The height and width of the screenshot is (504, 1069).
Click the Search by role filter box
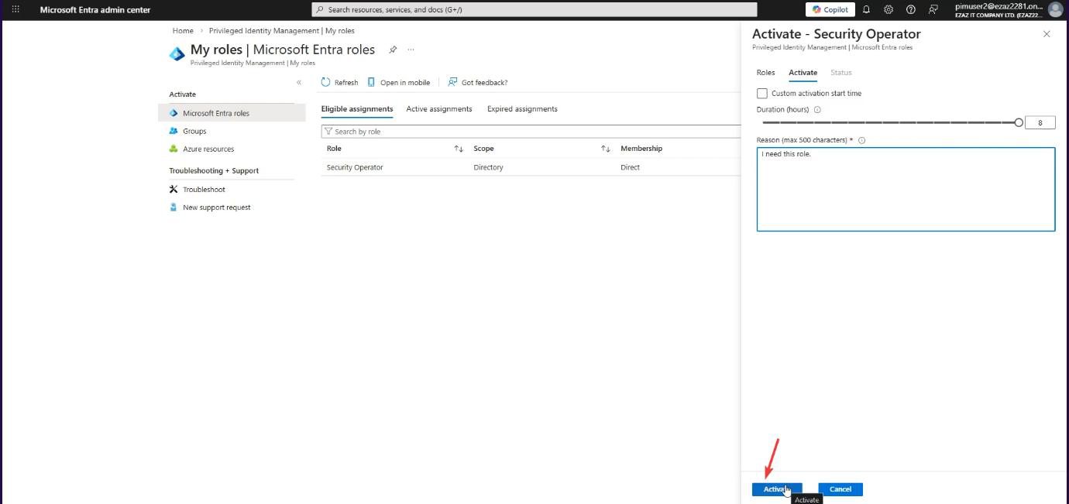click(x=531, y=132)
